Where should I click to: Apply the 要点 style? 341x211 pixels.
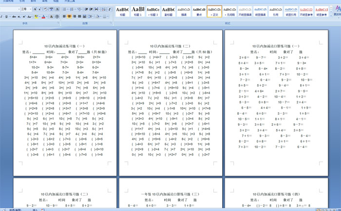pyautogui.click(x=199, y=11)
